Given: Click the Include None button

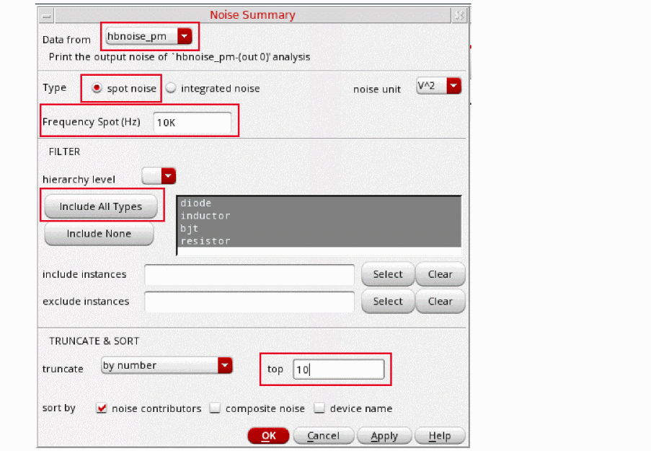Looking at the screenshot, I should click(99, 234).
